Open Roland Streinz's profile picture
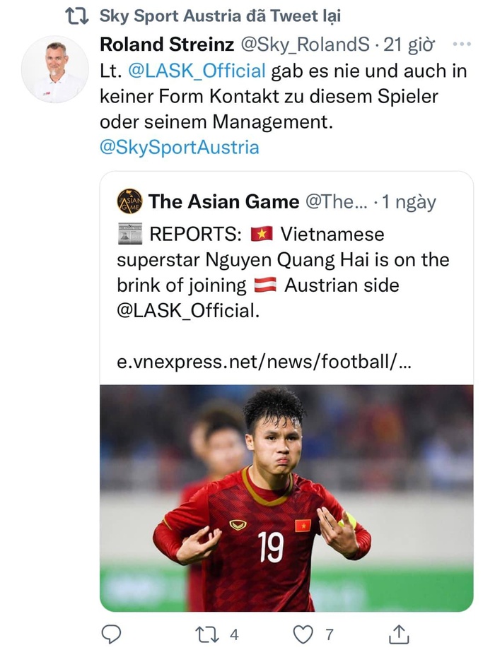This screenshot has width=495, height=662. [55, 69]
